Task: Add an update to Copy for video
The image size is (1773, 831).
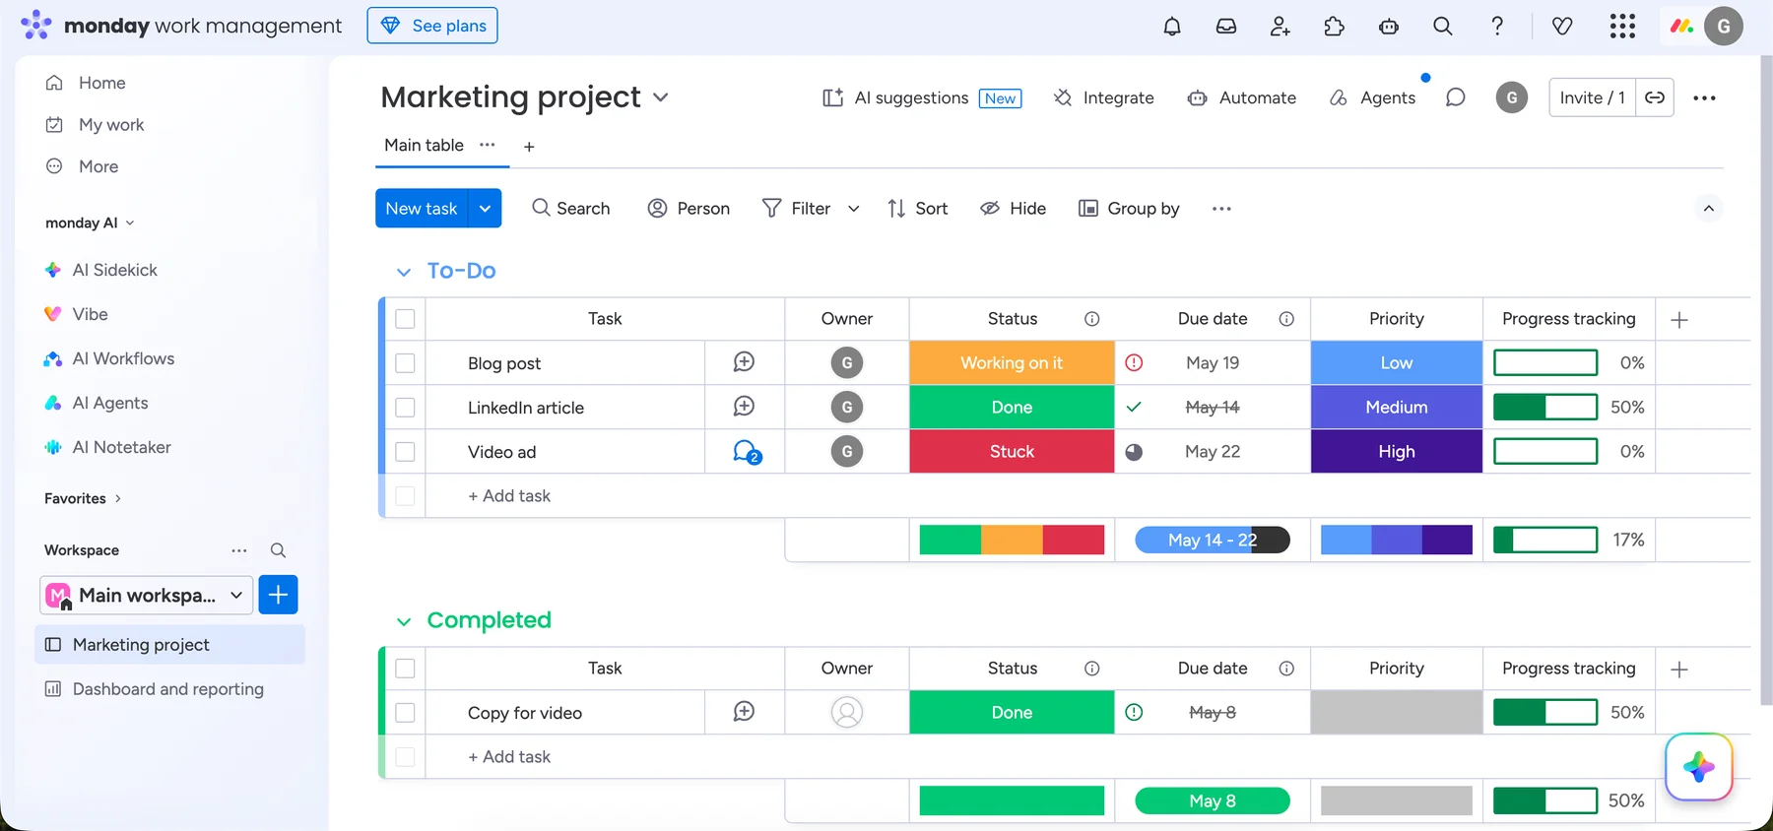Action: [x=744, y=712]
